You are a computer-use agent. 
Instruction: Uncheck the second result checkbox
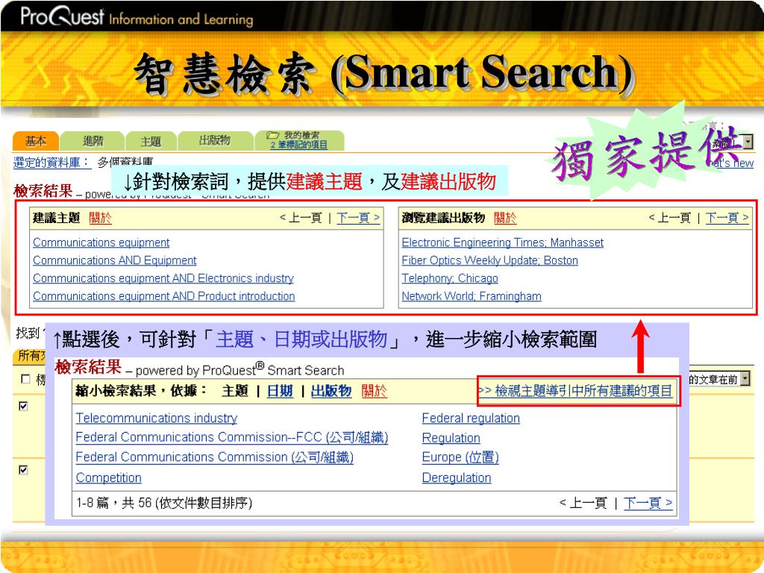click(x=23, y=470)
